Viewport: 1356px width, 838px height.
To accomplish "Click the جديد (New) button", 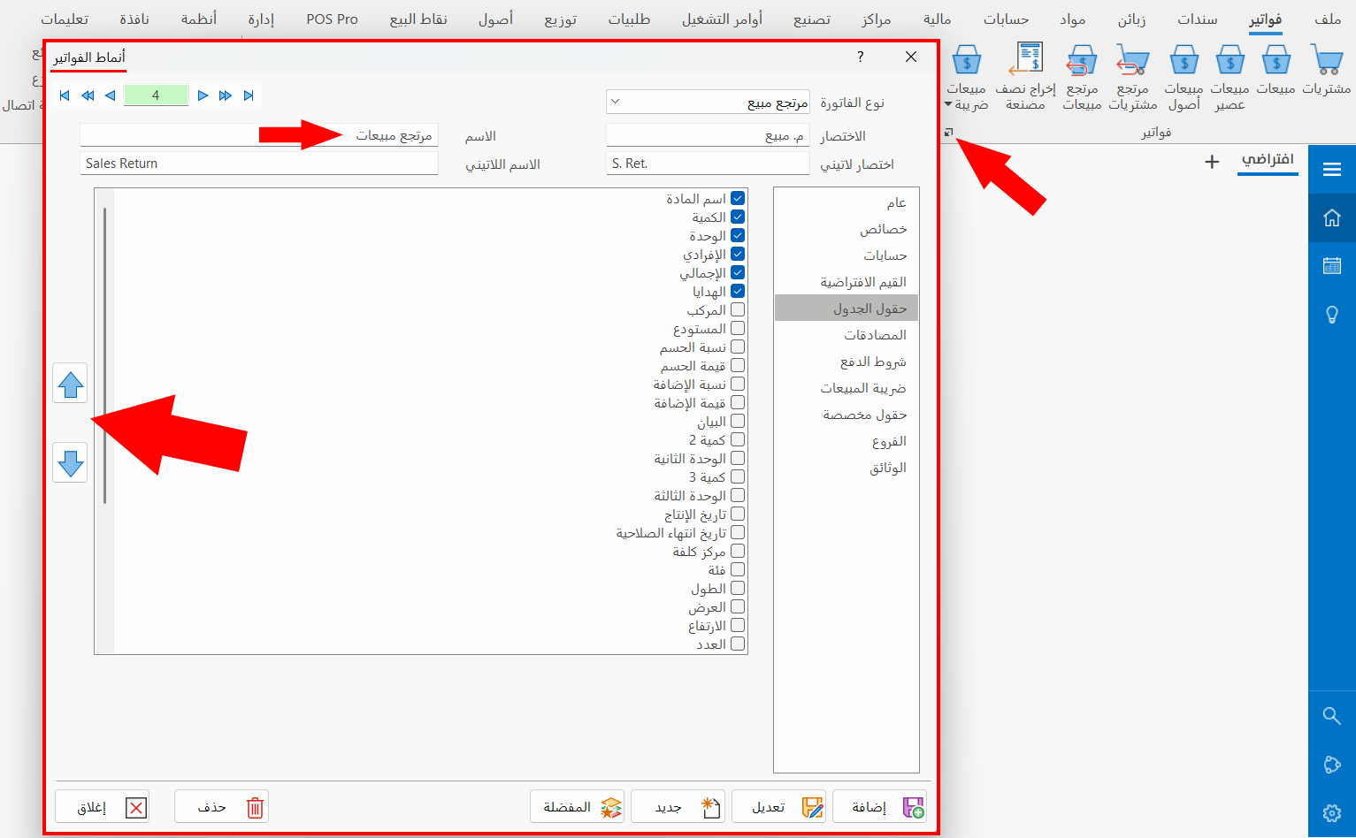I will (x=678, y=806).
